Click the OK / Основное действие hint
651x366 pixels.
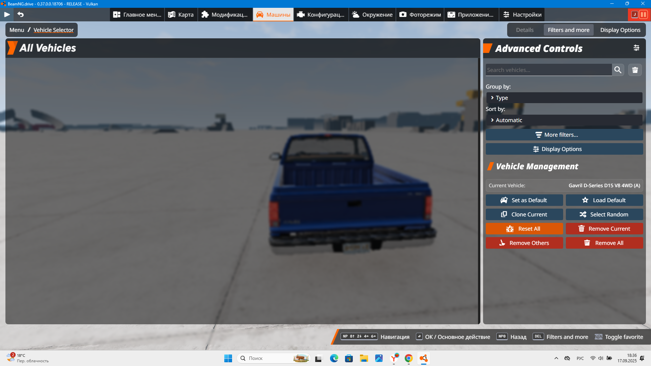coord(453,337)
